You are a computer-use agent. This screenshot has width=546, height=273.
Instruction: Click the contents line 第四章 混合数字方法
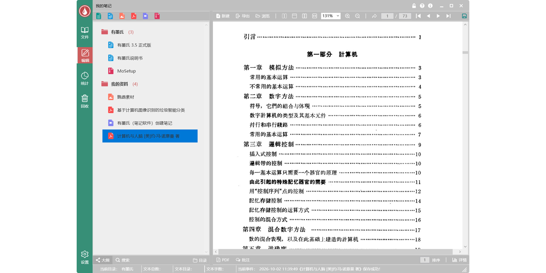[332, 230]
